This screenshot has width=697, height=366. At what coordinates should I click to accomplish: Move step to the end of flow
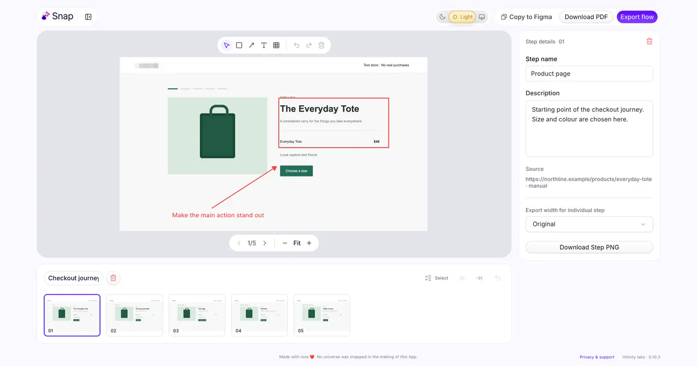[479, 278]
